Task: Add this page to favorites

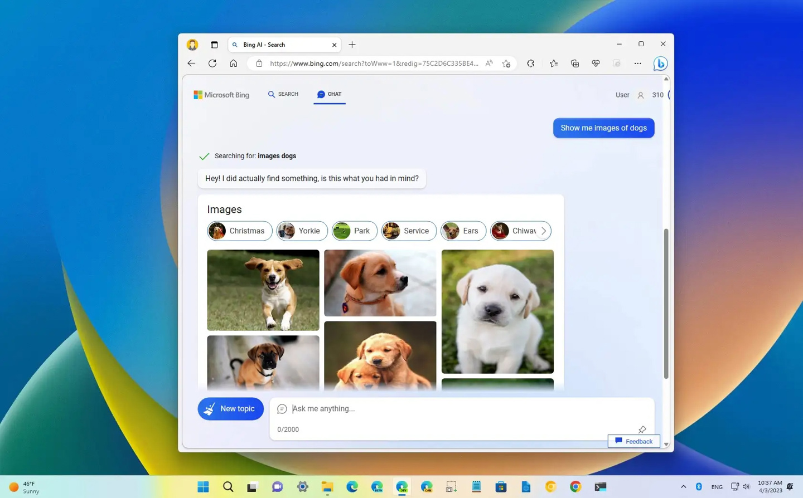Action: coord(506,64)
